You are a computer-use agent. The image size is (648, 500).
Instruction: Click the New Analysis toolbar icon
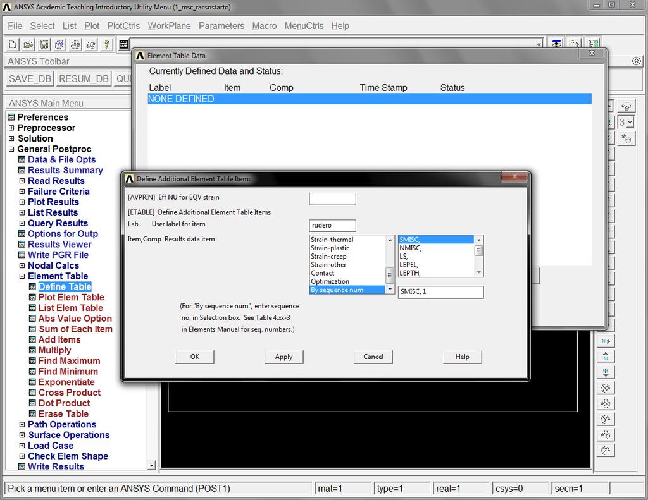[x=13, y=44]
